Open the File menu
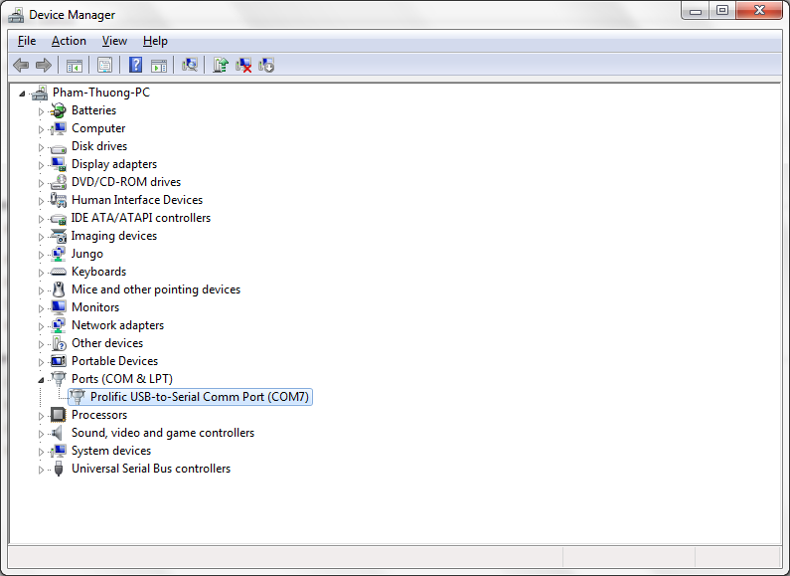The image size is (790, 576). tap(27, 41)
